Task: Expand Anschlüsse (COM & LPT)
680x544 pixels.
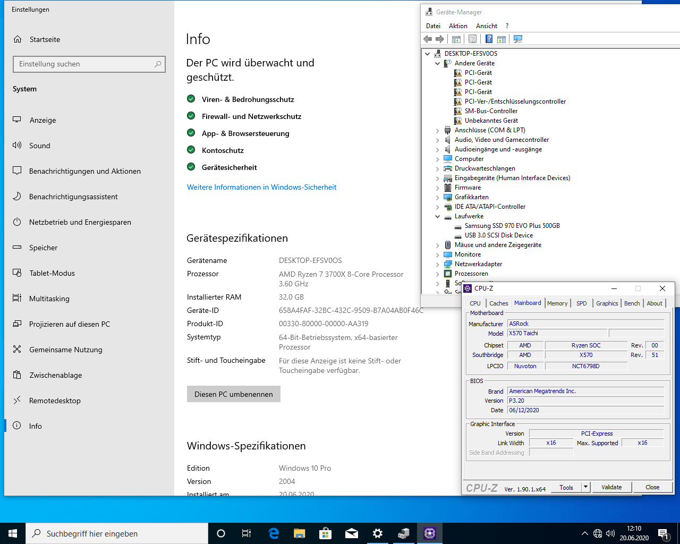Action: point(437,130)
